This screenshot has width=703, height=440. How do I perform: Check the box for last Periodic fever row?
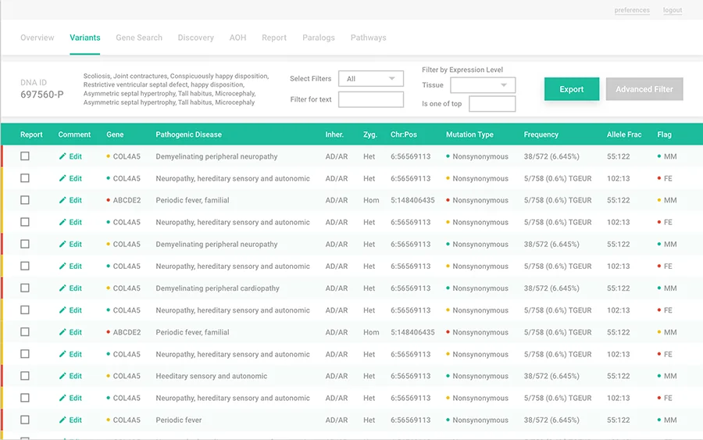click(x=25, y=420)
